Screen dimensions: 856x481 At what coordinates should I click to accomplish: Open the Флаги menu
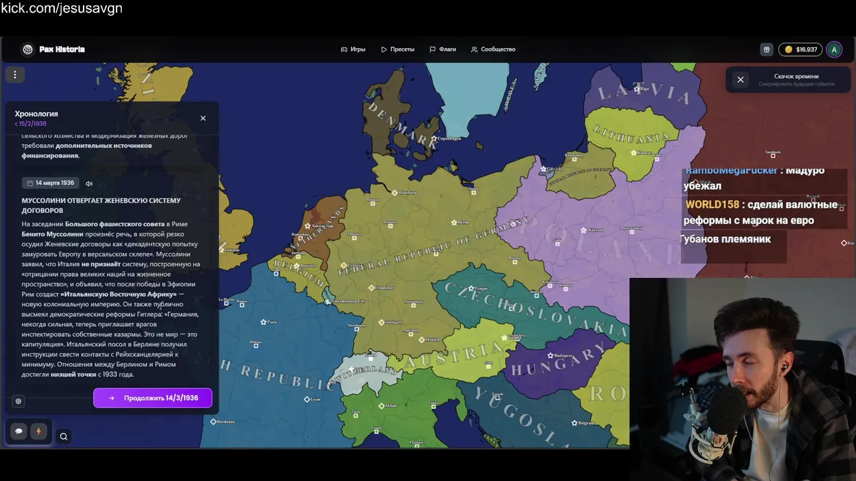[x=443, y=49]
